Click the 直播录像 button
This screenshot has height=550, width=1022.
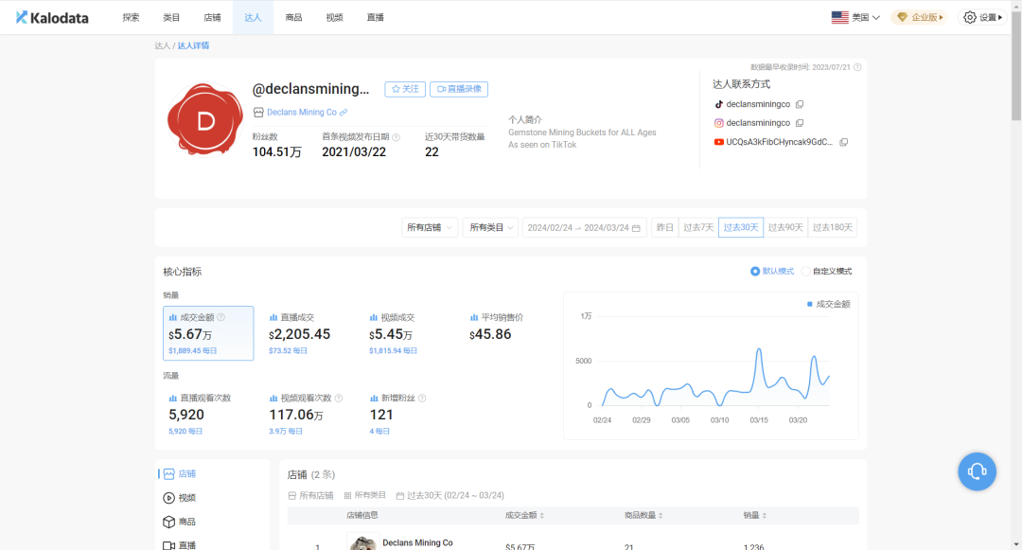pos(459,89)
